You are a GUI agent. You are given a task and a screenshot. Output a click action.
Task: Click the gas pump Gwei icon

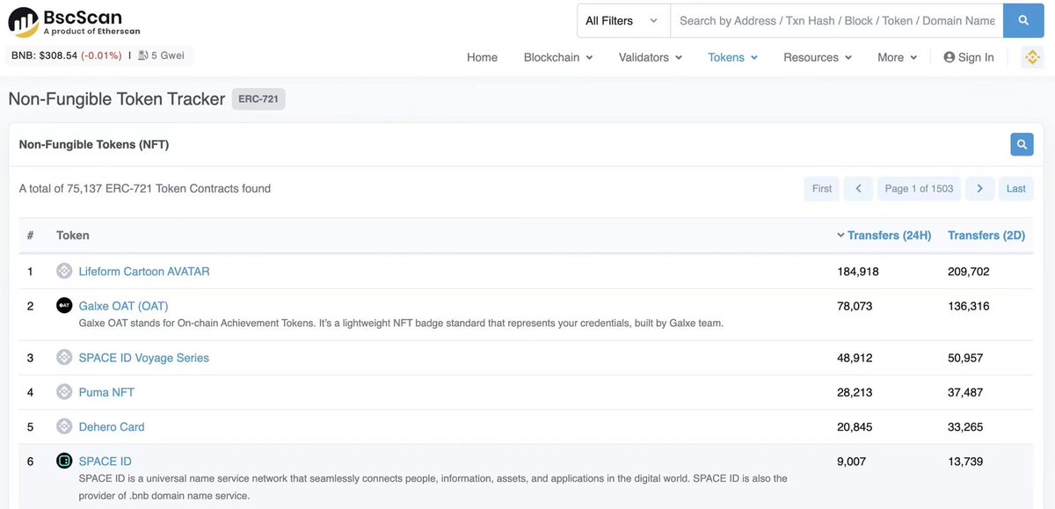(143, 55)
